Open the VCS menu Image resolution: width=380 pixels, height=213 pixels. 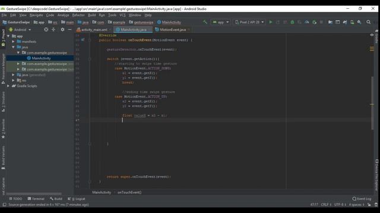coord(122,15)
